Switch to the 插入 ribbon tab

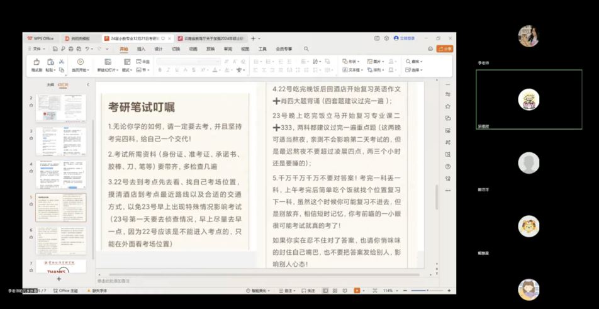(141, 48)
